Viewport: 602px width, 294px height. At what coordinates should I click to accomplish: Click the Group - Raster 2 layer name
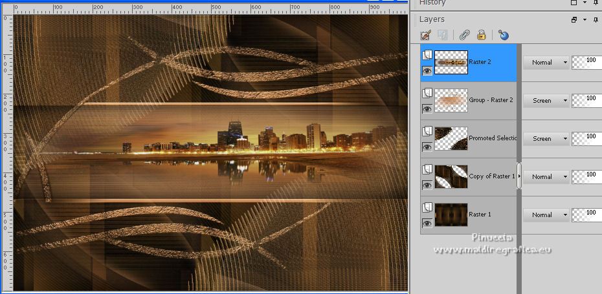pos(491,100)
